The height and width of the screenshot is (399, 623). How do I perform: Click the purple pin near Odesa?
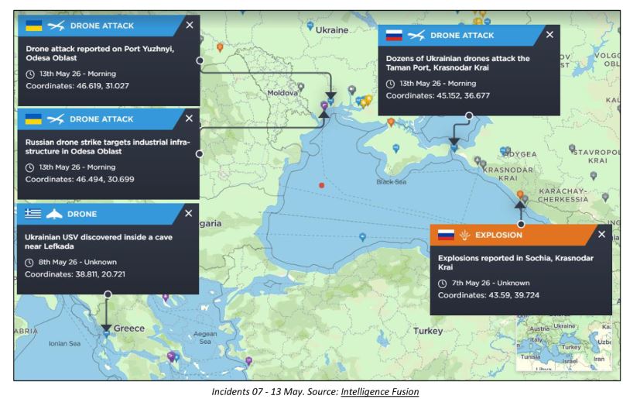click(x=324, y=106)
